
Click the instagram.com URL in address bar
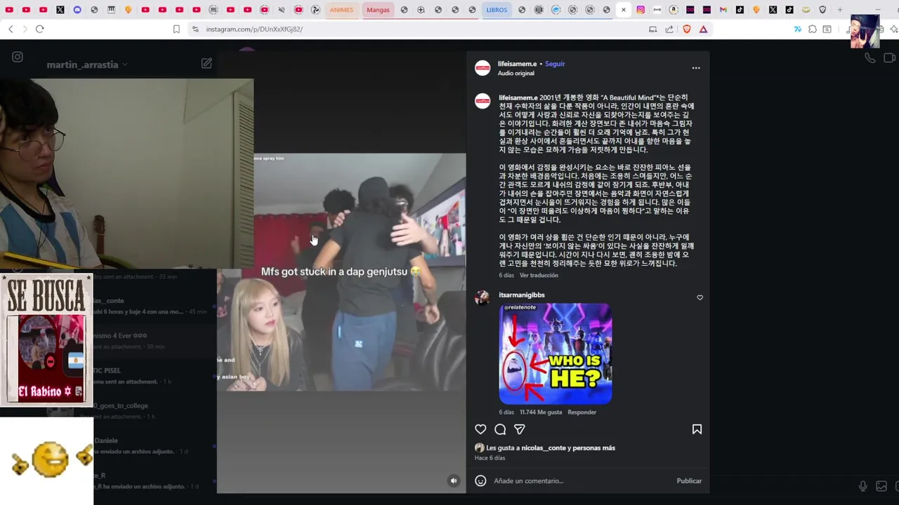click(254, 29)
